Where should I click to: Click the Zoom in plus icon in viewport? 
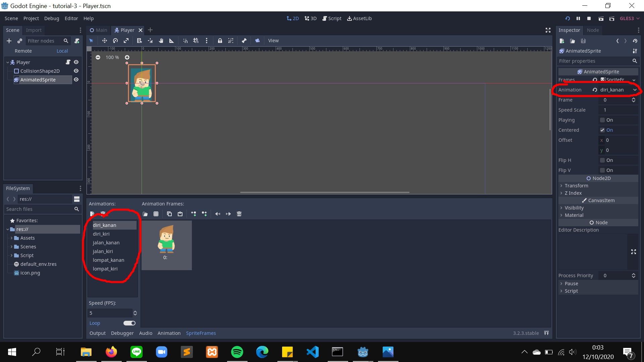[127, 57]
